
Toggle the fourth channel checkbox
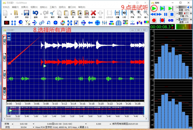point(5,92)
